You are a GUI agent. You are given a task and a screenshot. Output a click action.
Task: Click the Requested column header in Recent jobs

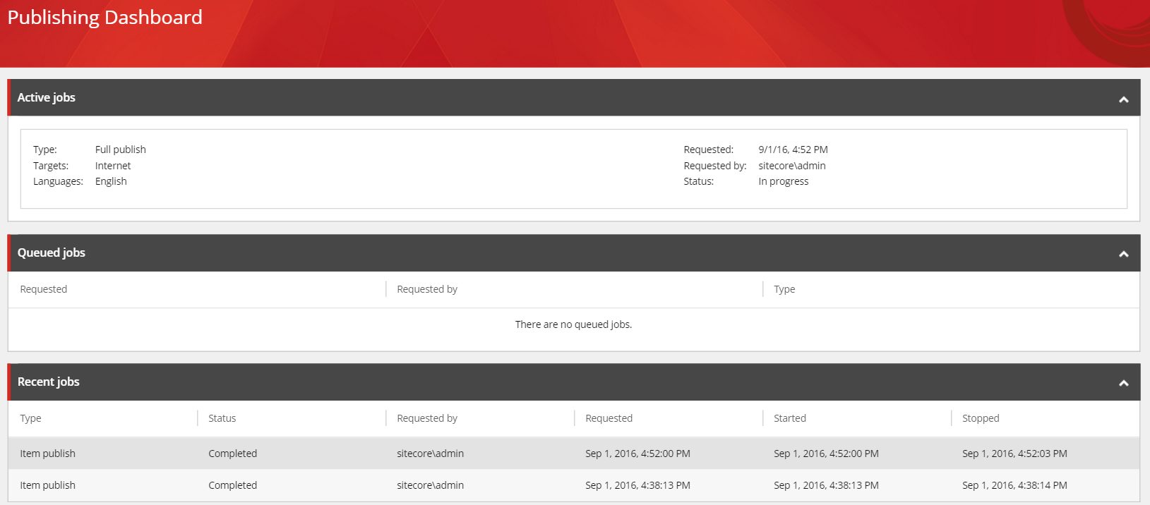tap(609, 418)
